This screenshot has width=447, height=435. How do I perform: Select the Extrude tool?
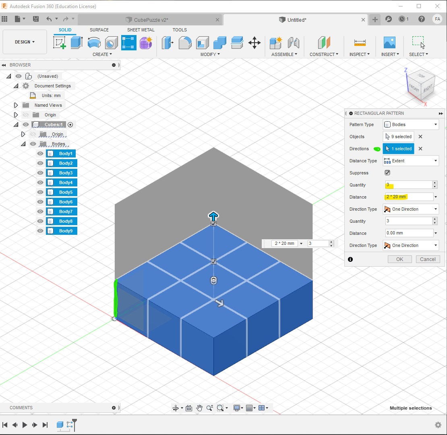click(77, 43)
